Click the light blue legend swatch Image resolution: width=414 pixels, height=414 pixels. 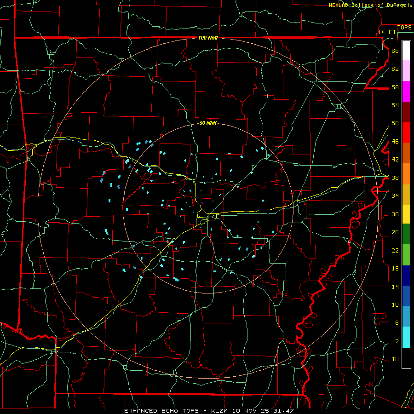[x=406, y=316]
